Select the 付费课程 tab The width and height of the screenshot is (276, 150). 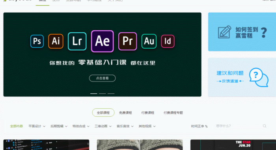(x=148, y=113)
